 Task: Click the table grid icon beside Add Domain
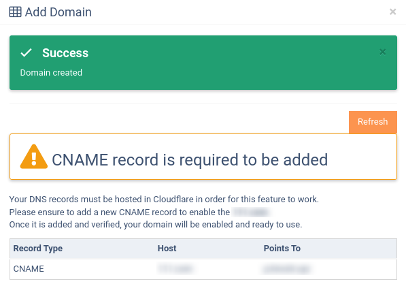point(15,12)
